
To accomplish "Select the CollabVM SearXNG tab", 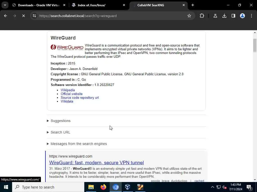I will [151, 5].
